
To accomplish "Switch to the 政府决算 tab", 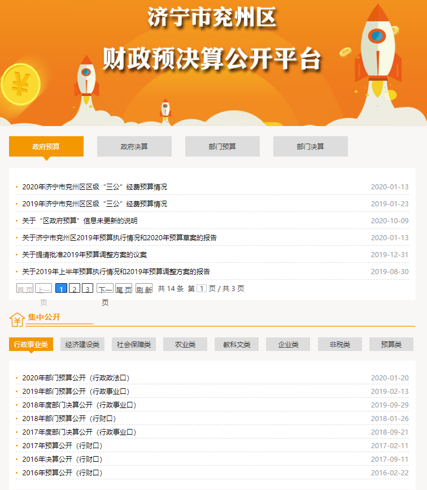I will pyautogui.click(x=134, y=146).
